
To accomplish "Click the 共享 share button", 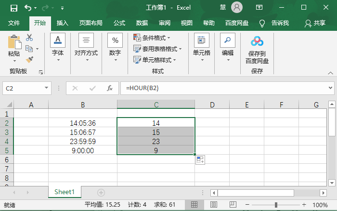I will coord(315,23).
